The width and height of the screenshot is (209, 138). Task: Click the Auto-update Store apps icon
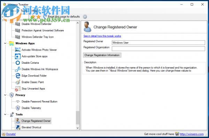pyautogui.click(x=18, y=56)
